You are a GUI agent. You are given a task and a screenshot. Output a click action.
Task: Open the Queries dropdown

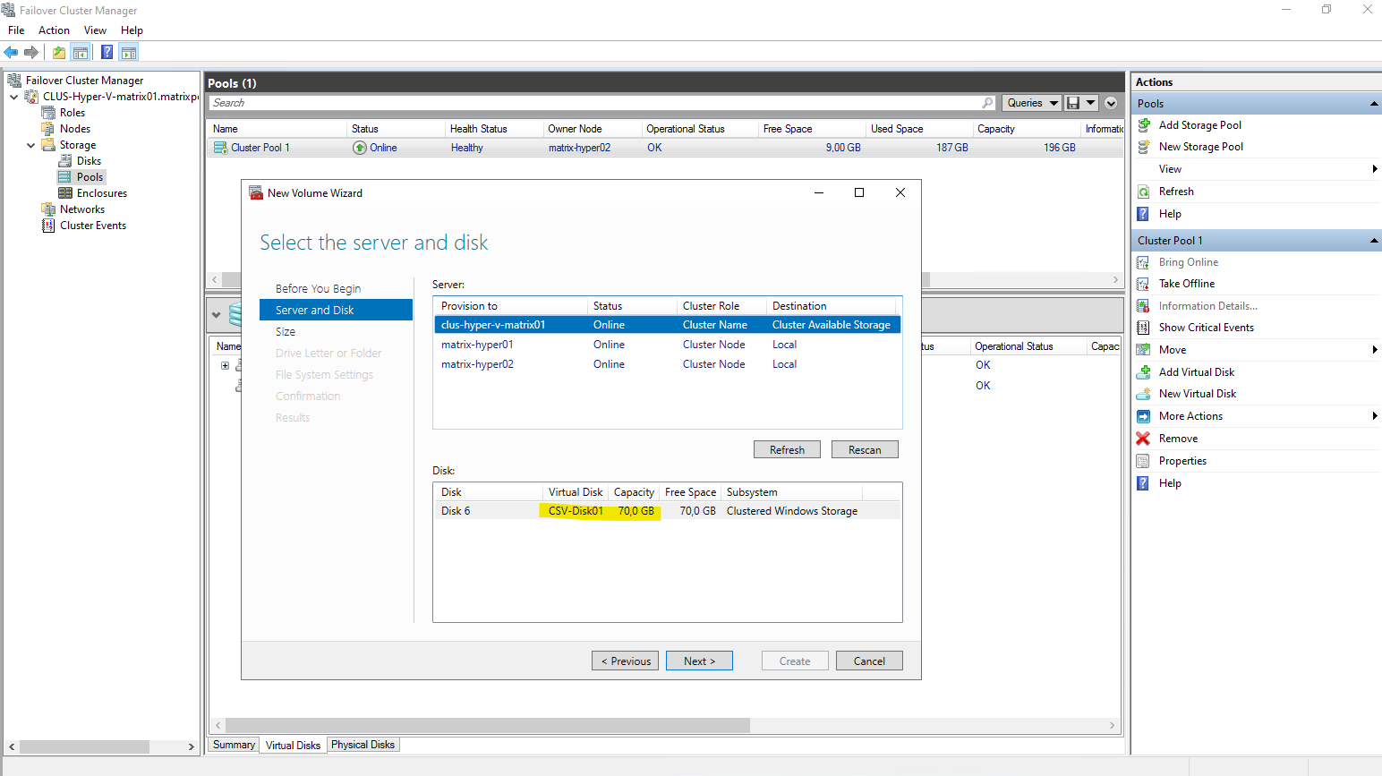[x=1031, y=103]
